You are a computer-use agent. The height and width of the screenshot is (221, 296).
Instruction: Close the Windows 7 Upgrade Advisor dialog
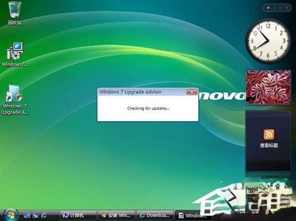coord(192,92)
